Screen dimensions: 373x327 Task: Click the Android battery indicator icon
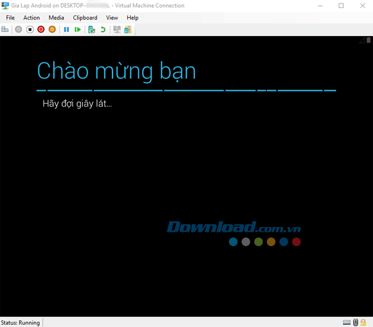[x=368, y=40]
